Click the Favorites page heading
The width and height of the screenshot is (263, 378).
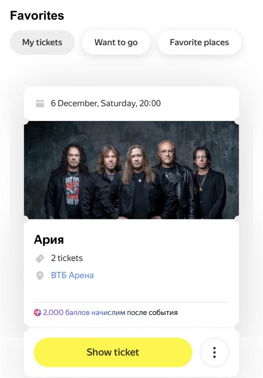pos(37,16)
